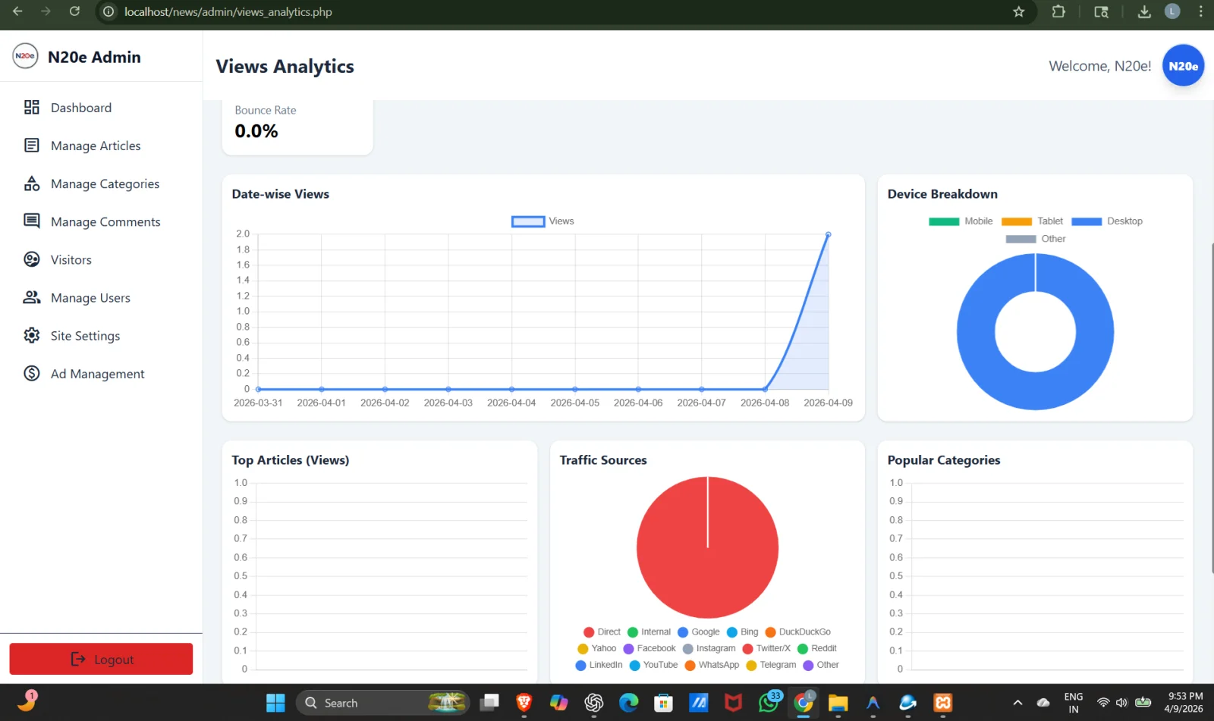Toggle Mobile legend swatch in Device Breakdown
This screenshot has width=1214, height=721.
(944, 221)
